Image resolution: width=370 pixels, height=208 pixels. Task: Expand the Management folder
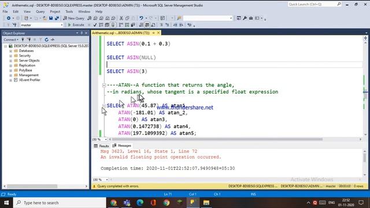(10, 75)
